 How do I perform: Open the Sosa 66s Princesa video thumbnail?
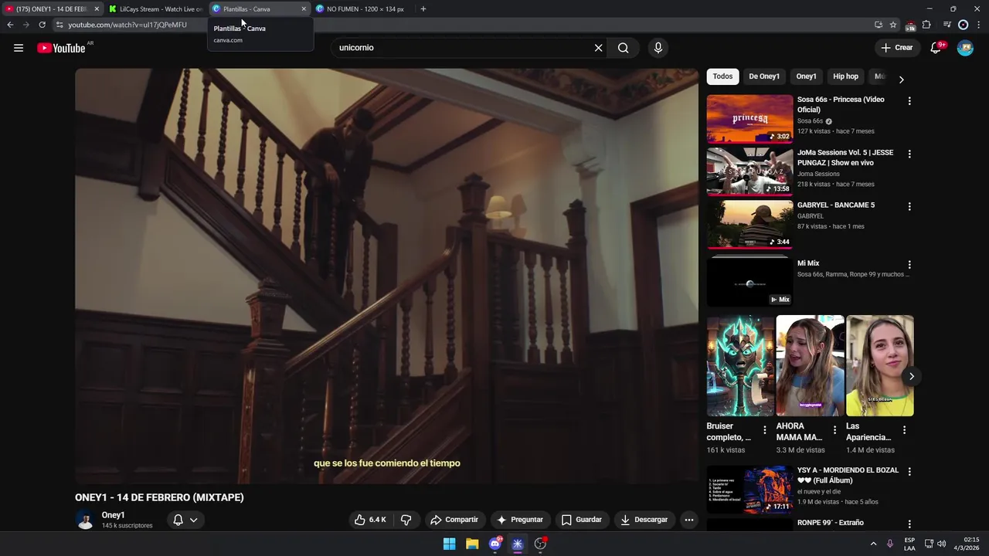tap(749, 119)
